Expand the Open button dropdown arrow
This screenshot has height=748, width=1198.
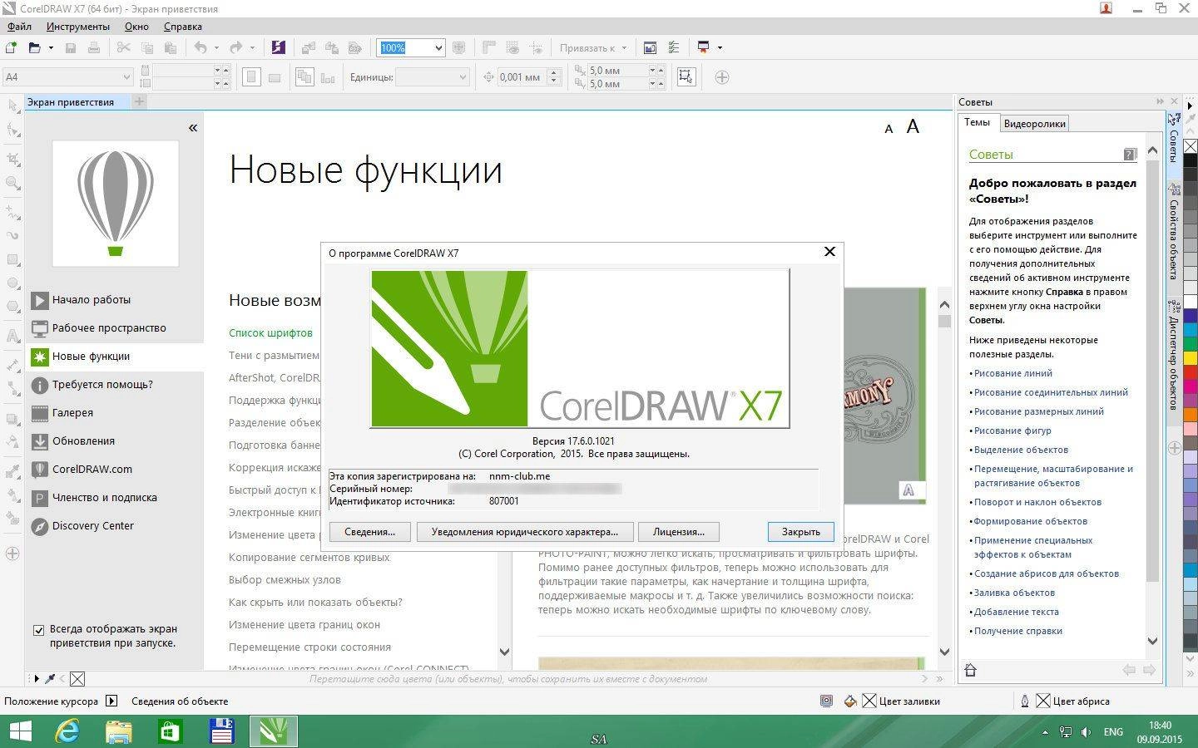51,47
